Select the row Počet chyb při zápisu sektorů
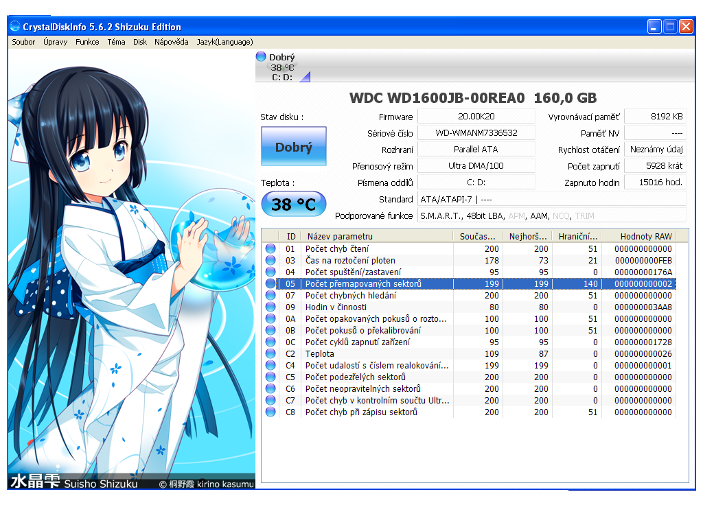The image size is (703, 527). [x=469, y=412]
